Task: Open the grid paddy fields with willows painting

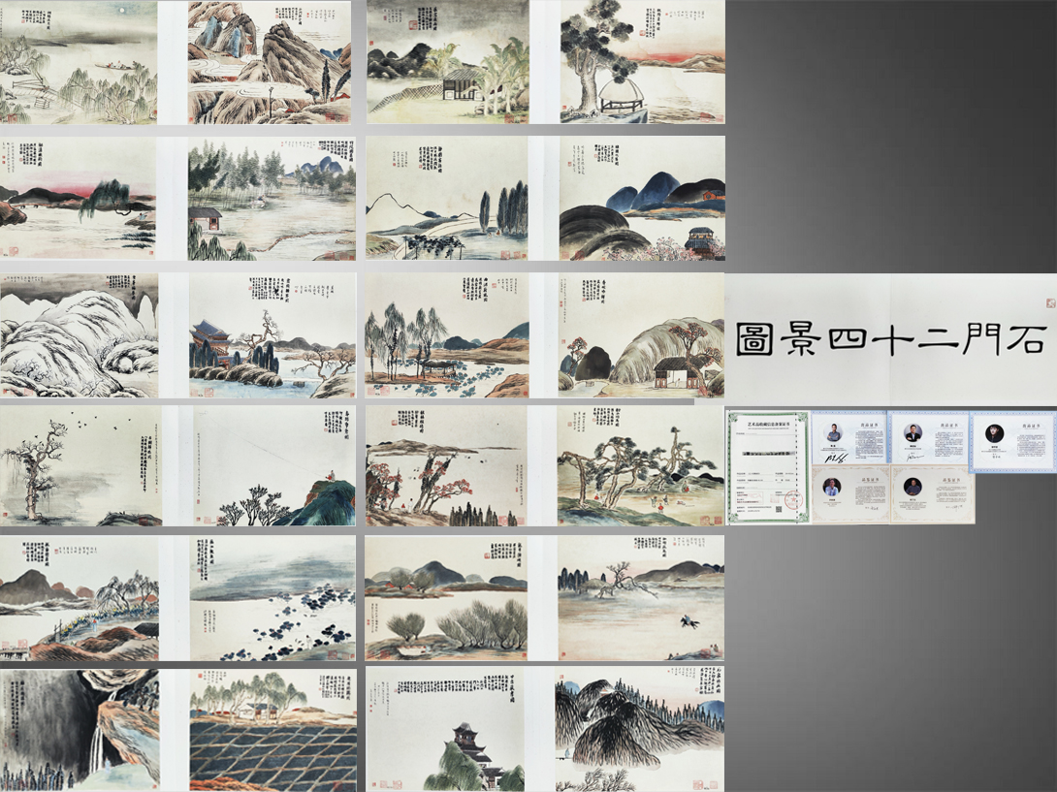Action: click(273, 730)
